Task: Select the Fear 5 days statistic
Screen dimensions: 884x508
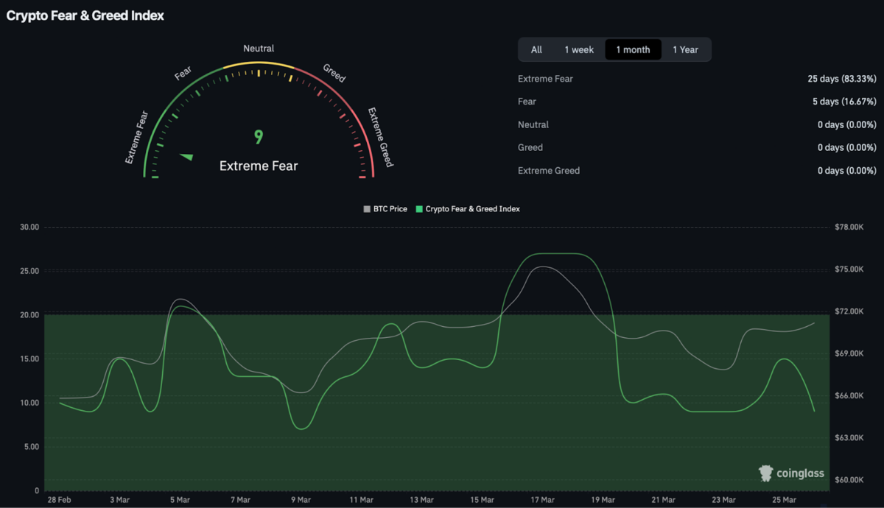Action: coord(844,102)
